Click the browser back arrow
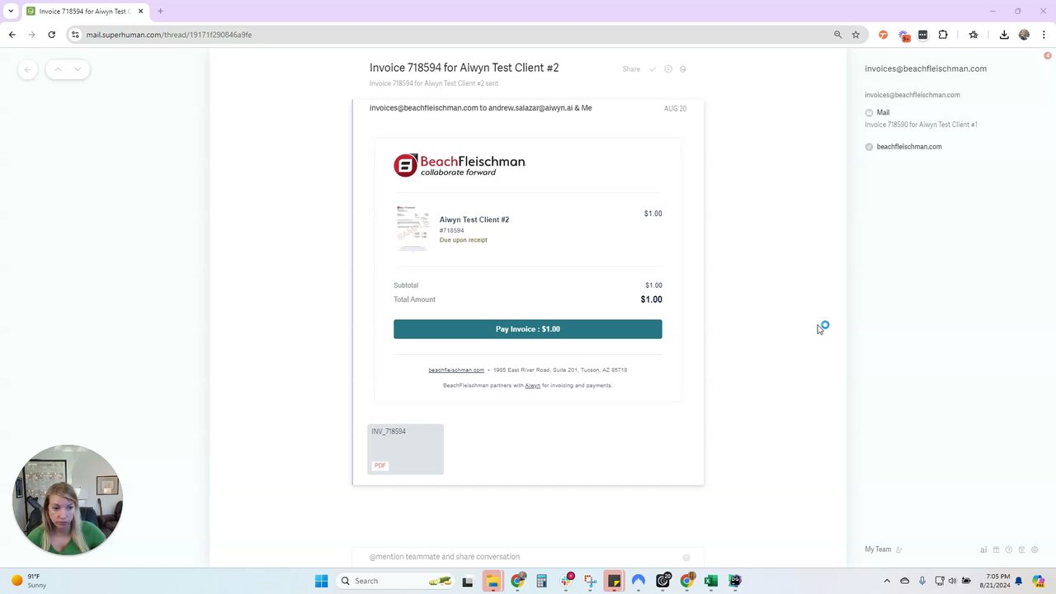This screenshot has height=594, width=1056. tap(12, 35)
